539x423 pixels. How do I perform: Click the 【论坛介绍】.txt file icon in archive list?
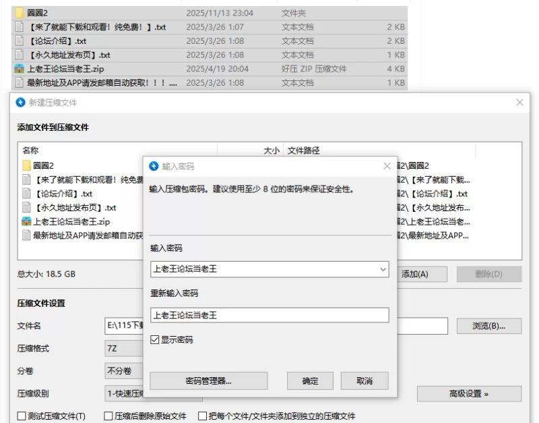coord(27,194)
